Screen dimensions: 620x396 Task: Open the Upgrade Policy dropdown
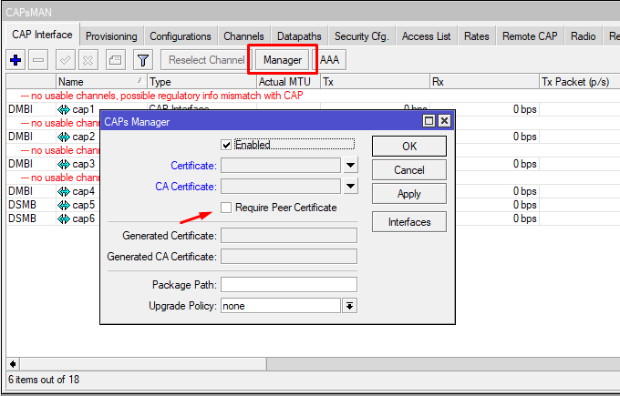(x=348, y=306)
